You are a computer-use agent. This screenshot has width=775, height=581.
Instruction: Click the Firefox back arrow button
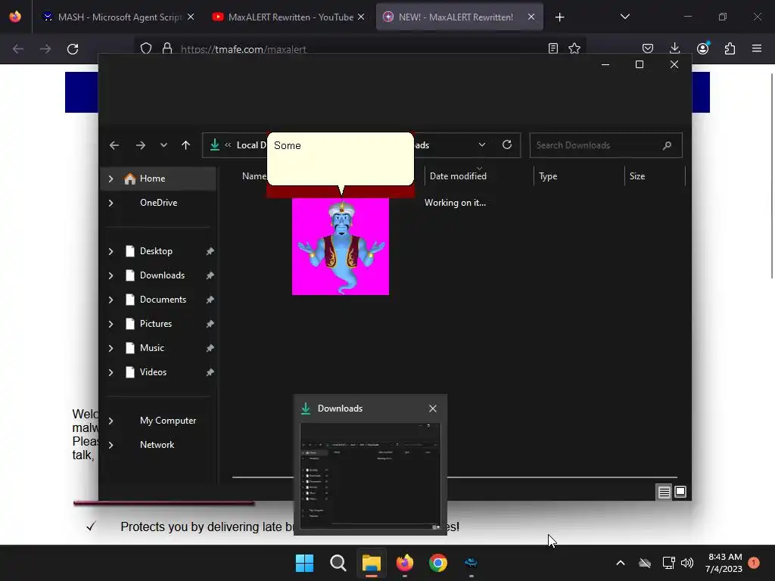(x=18, y=49)
